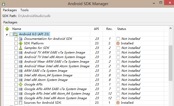Collapse the Android 6.0 (API 23) group
This screenshot has height=106, width=174.
tap(7, 34)
